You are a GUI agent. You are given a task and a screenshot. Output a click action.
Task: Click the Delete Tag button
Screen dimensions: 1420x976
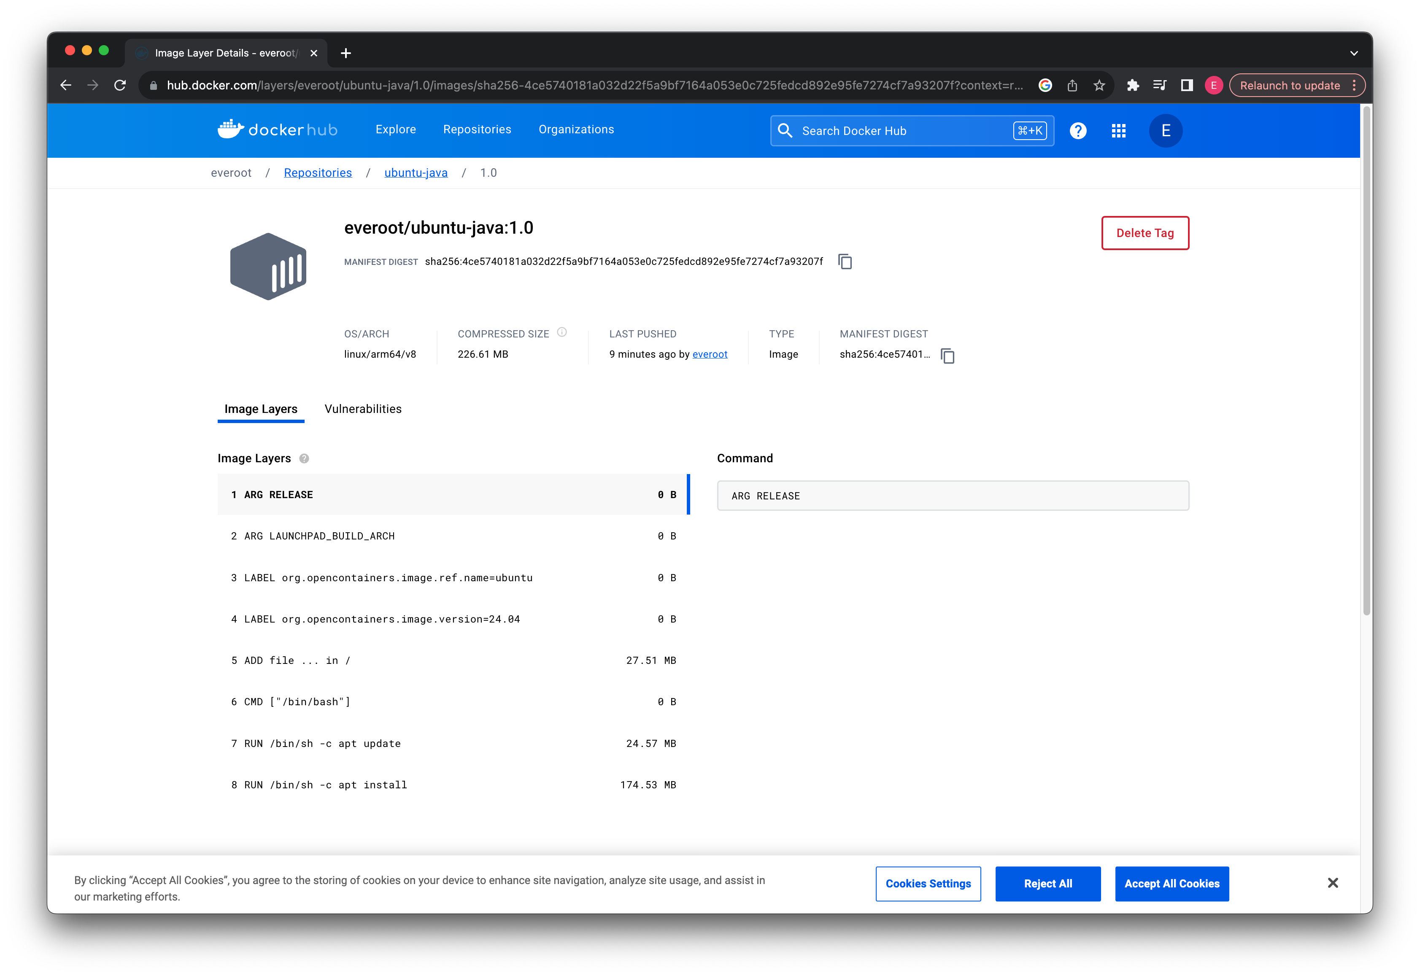click(1145, 233)
